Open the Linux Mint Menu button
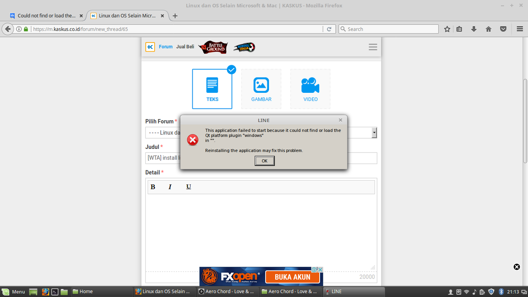This screenshot has height=297, width=528. pos(13,292)
